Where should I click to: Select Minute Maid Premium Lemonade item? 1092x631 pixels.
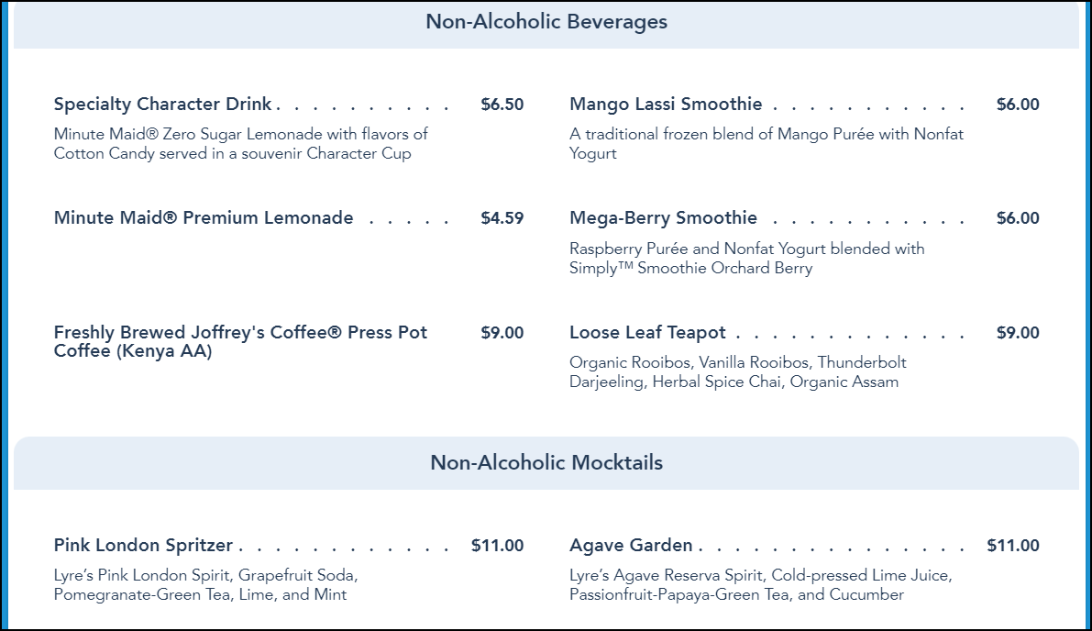pos(204,218)
